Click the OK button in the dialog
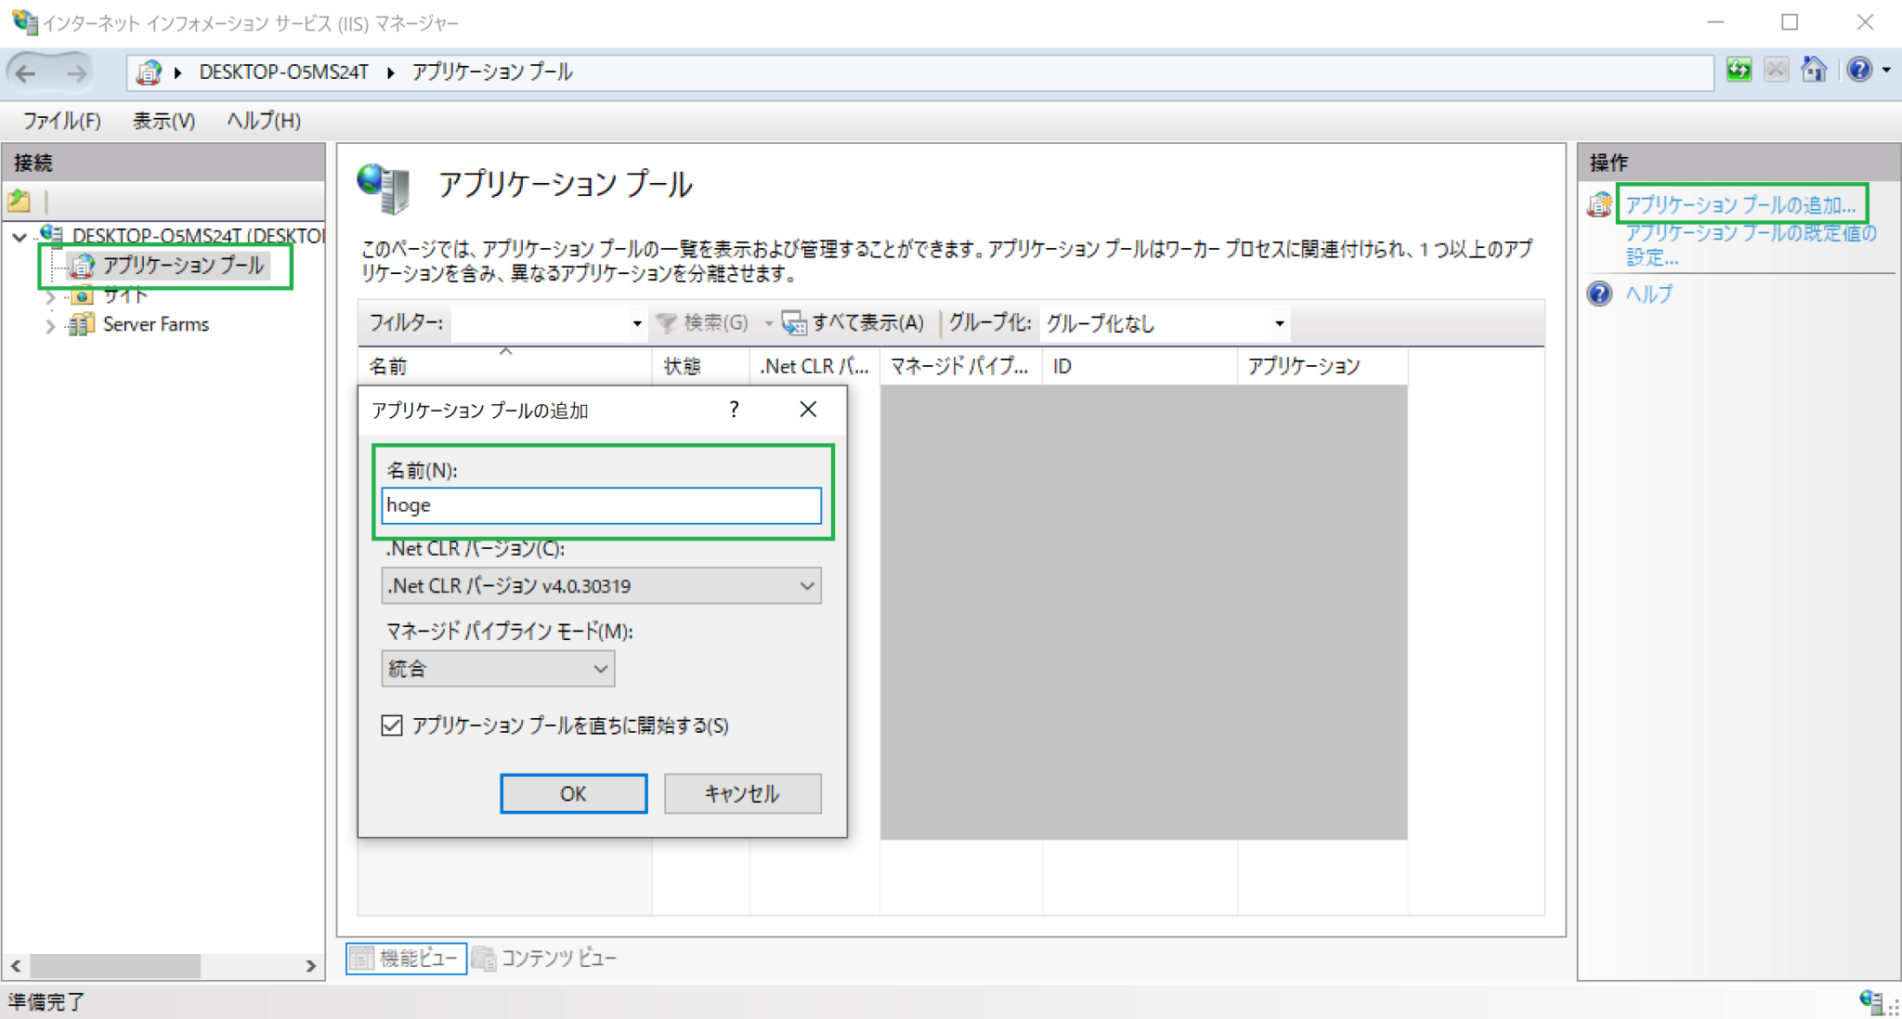 coord(573,793)
